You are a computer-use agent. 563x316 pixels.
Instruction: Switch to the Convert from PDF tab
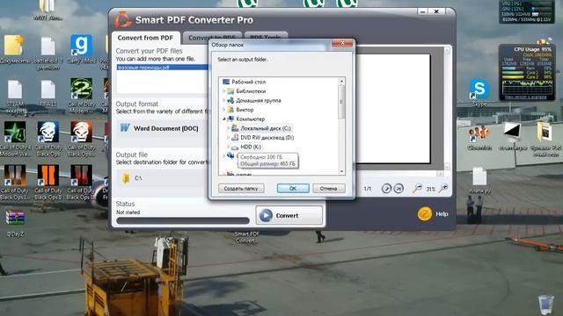145,38
